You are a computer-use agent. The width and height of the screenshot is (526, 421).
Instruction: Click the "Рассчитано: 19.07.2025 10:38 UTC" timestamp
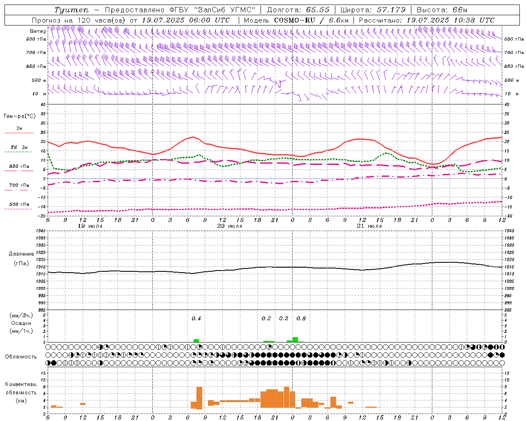click(x=427, y=20)
